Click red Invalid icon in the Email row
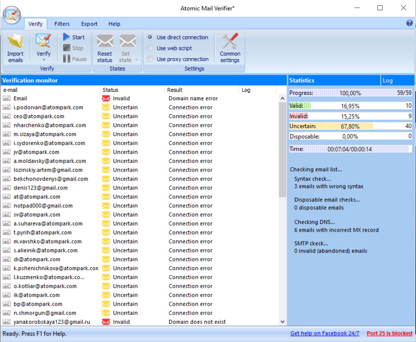416x342 pixels. click(x=106, y=98)
